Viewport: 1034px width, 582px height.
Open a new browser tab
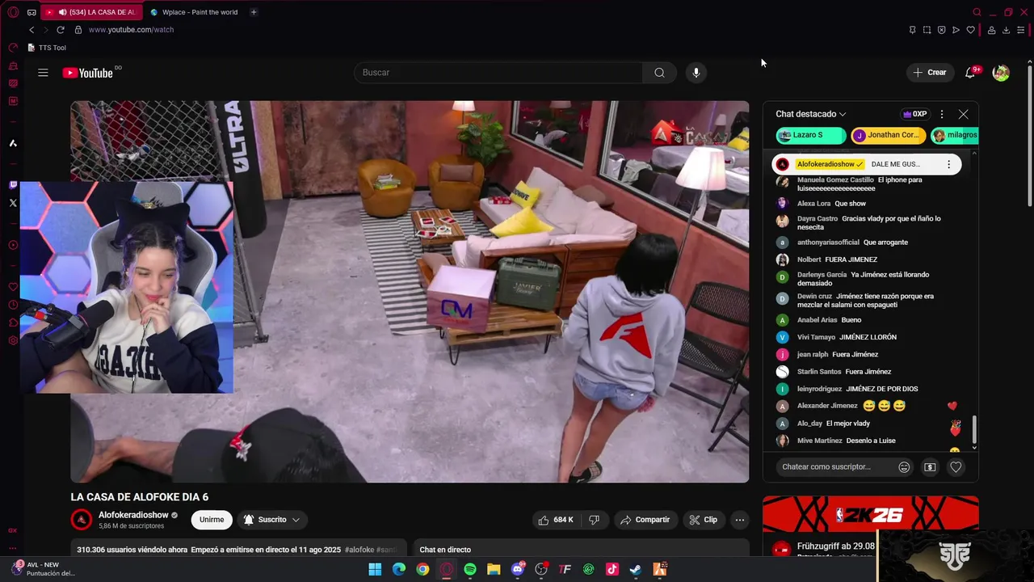[254, 12]
